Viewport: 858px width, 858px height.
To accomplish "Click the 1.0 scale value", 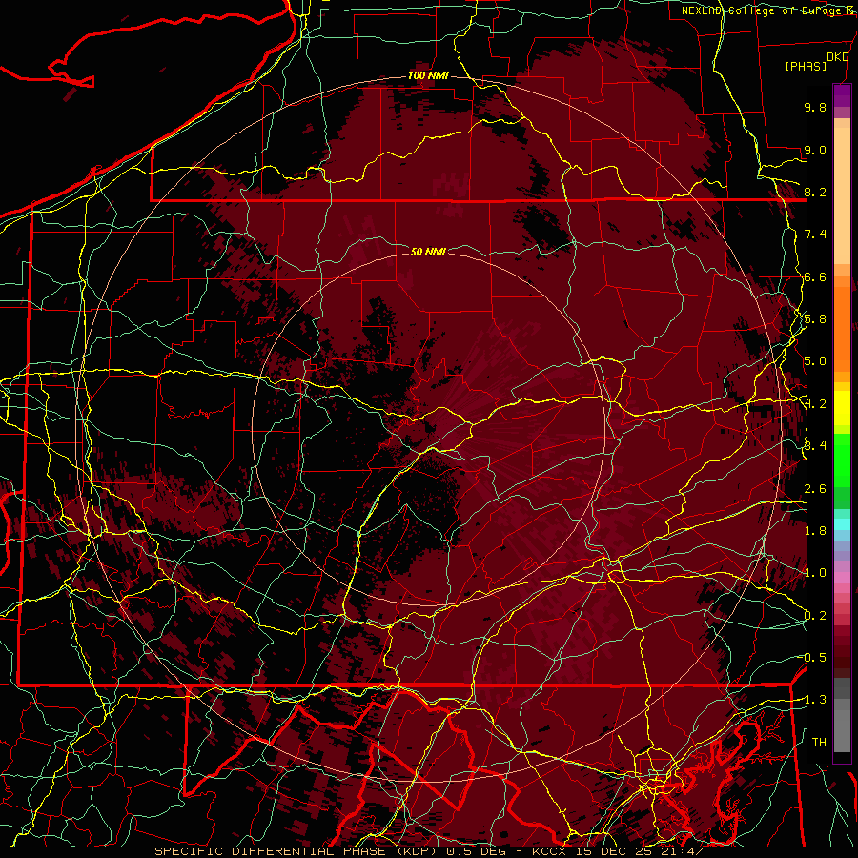I will [x=815, y=573].
